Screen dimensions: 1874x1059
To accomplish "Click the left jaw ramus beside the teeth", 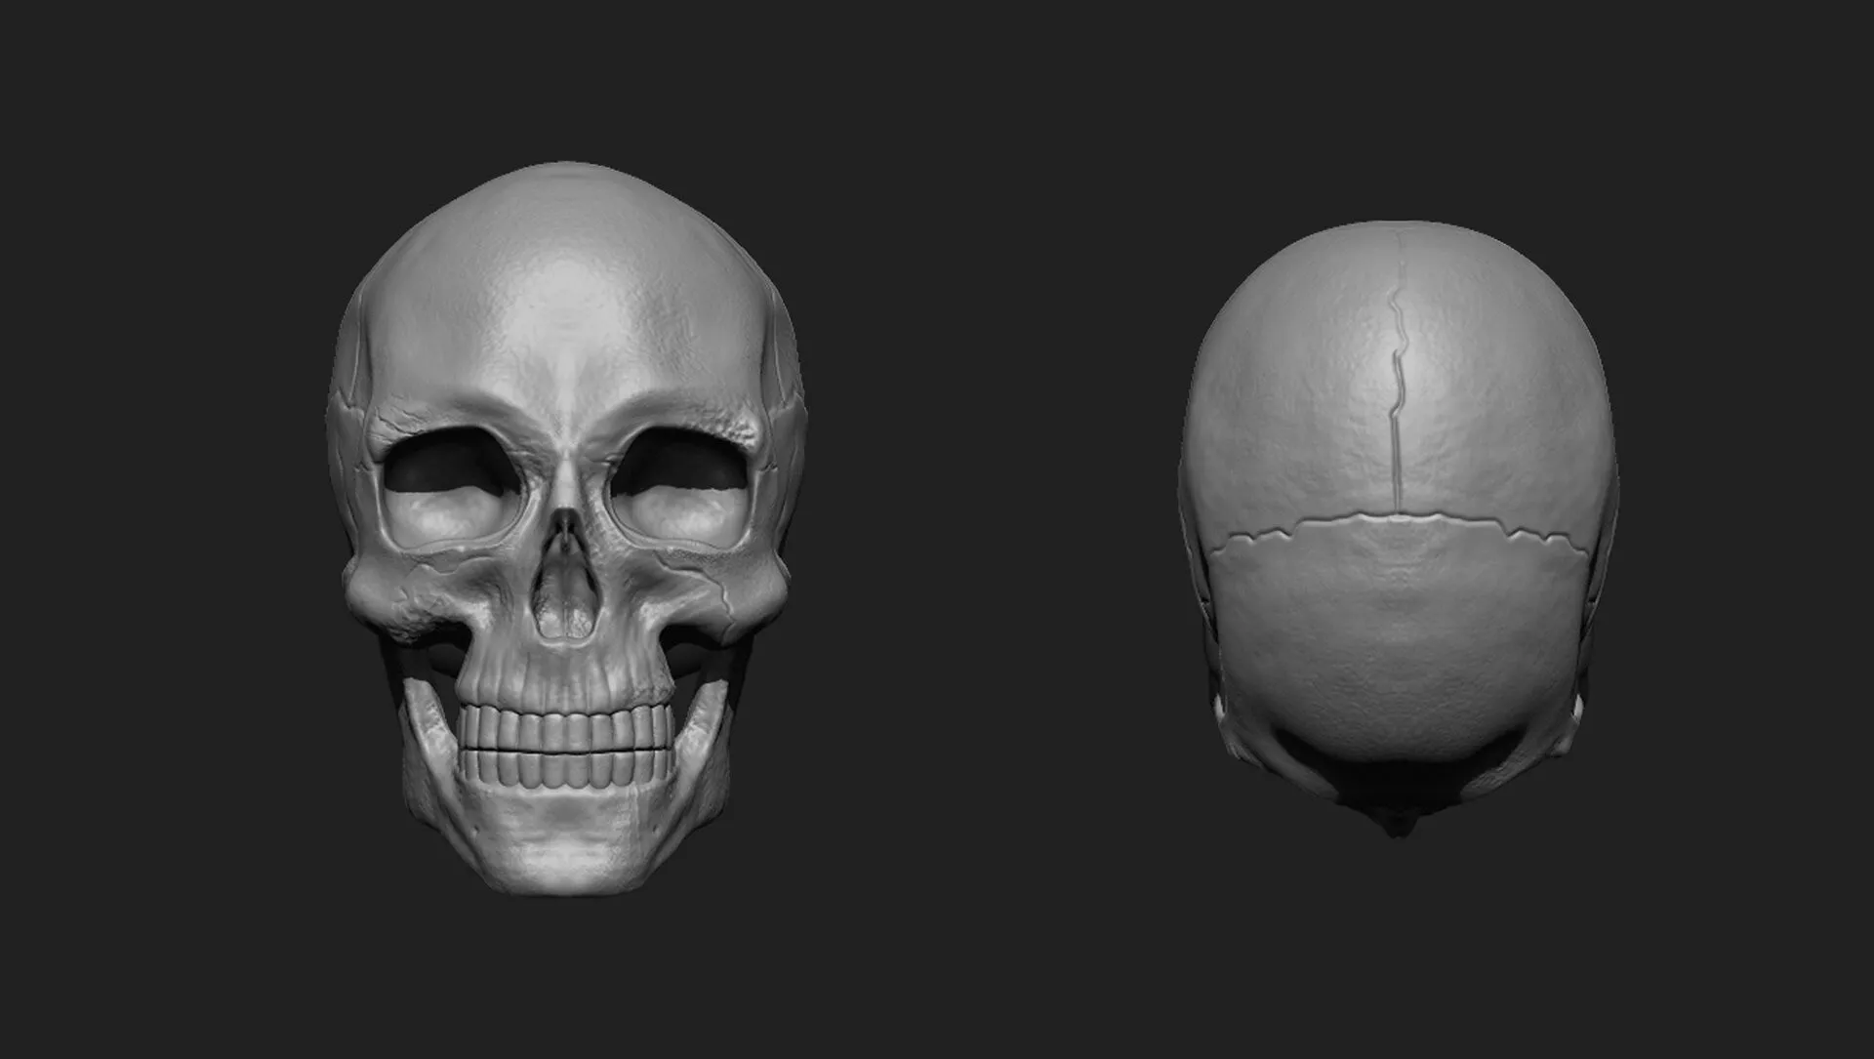I will [x=428, y=727].
